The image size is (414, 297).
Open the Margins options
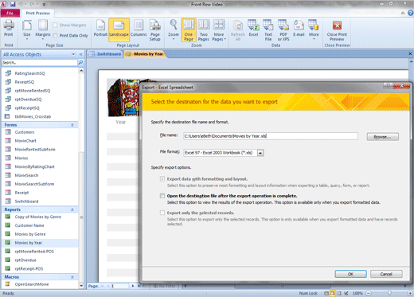click(43, 29)
